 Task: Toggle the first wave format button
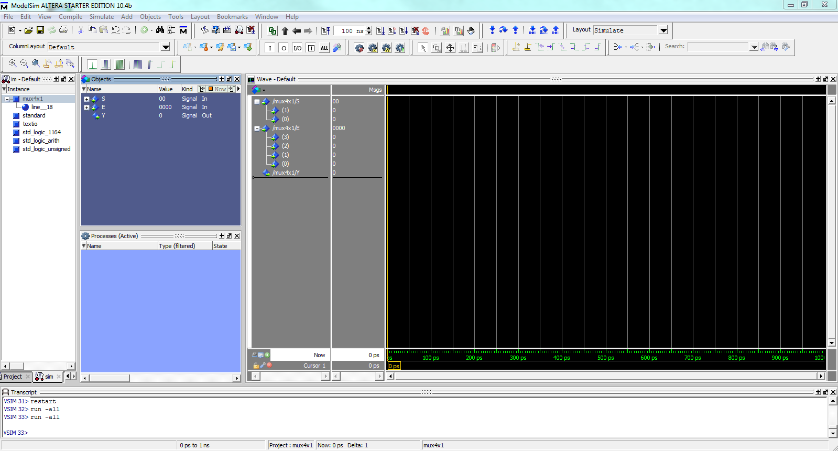coord(92,65)
